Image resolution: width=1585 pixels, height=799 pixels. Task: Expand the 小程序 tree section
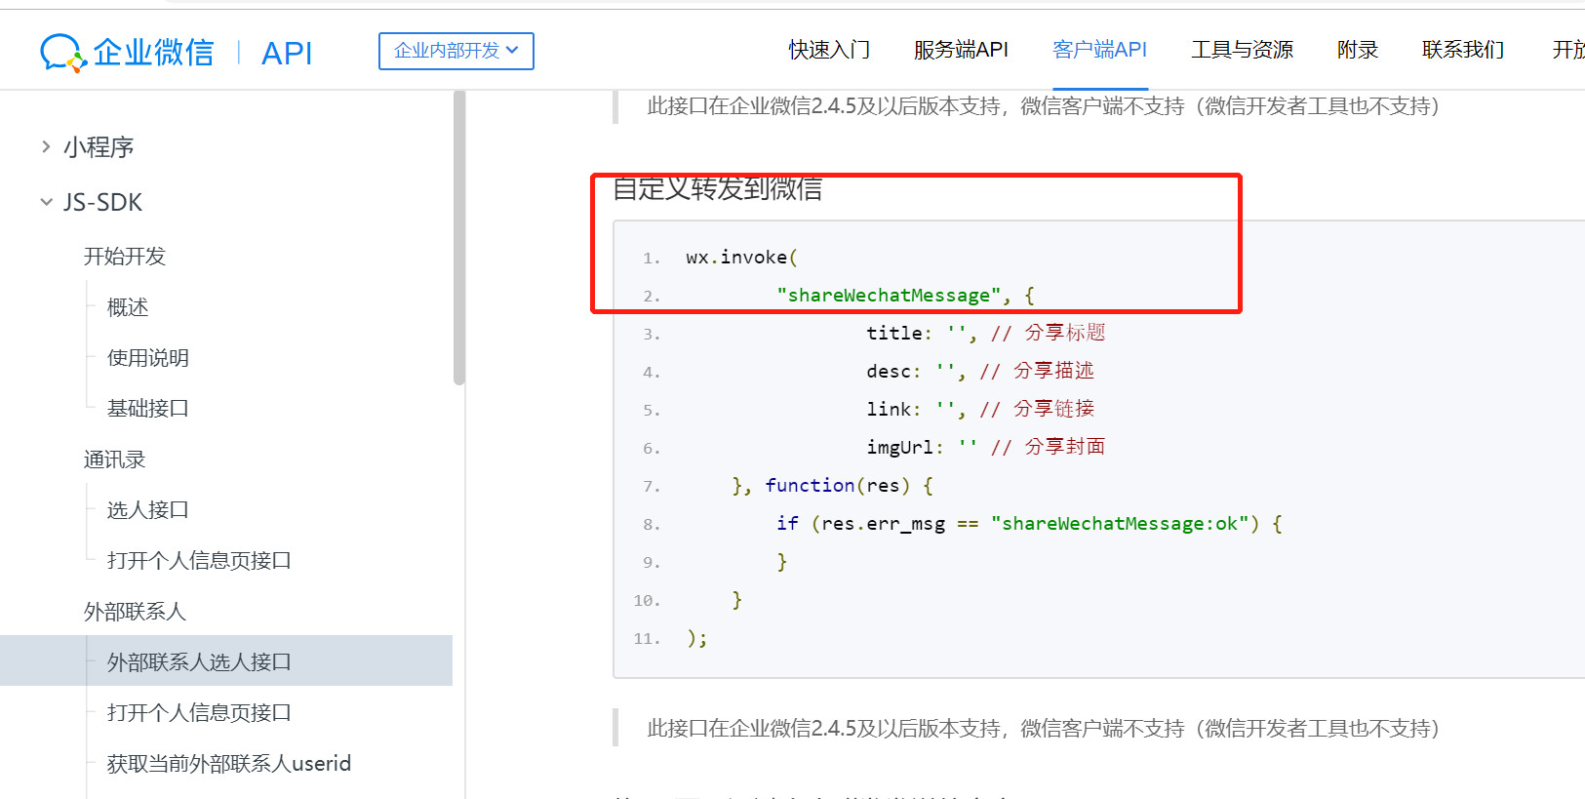tap(46, 146)
